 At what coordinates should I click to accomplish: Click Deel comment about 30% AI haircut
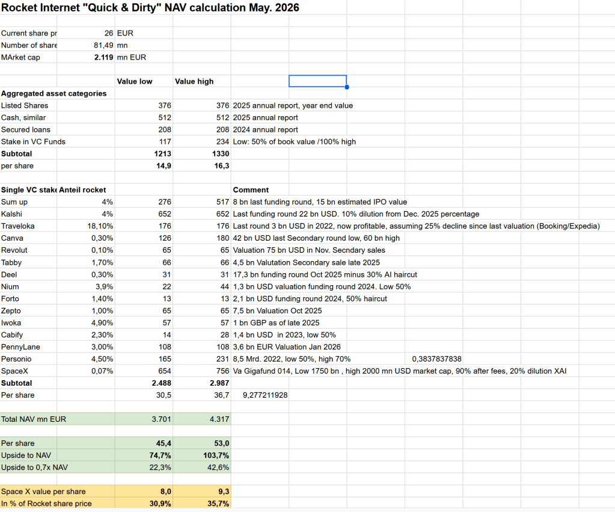pyautogui.click(x=325, y=274)
